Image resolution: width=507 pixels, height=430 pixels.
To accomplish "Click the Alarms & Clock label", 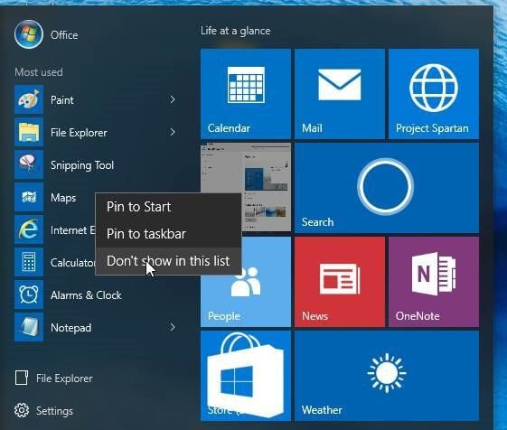I will point(86,295).
